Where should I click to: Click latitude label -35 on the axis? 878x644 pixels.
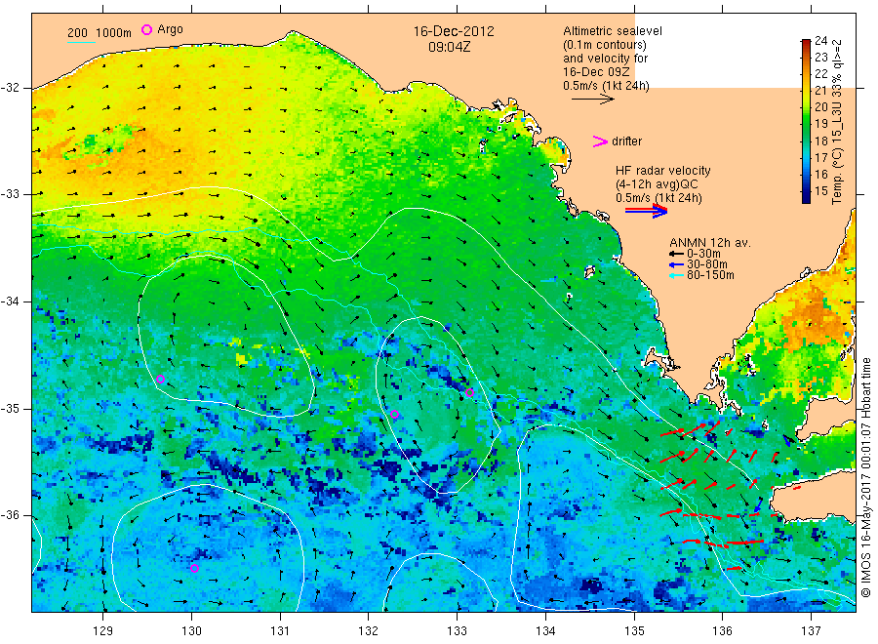click(11, 408)
